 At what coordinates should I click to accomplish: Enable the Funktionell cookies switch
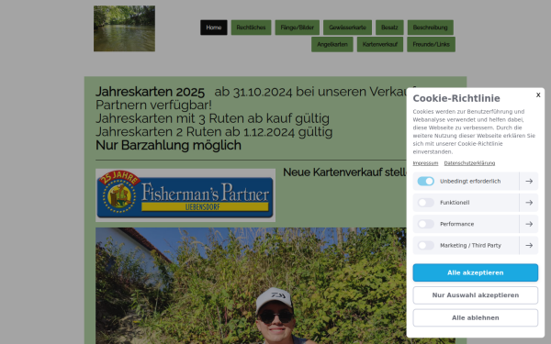click(x=425, y=203)
